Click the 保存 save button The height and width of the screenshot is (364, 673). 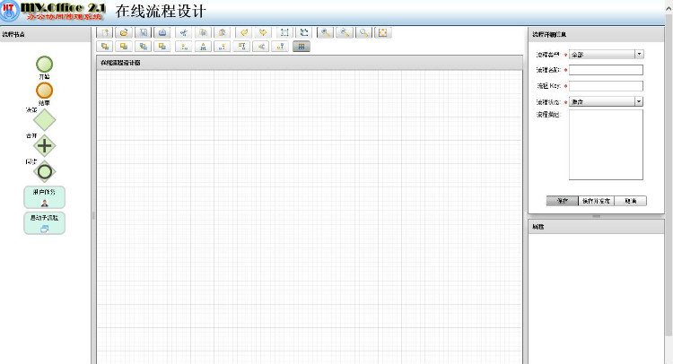point(563,201)
